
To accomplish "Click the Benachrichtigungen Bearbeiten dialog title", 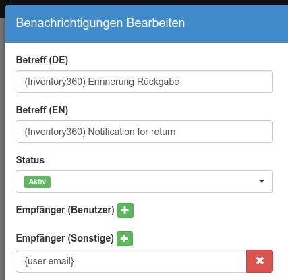I will click(x=100, y=23).
